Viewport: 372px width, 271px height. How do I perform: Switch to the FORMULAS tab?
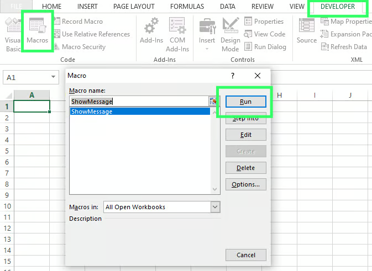click(187, 7)
